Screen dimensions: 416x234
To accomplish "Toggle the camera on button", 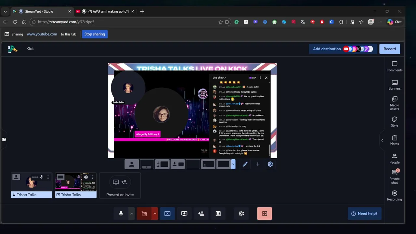I will [x=144, y=214].
